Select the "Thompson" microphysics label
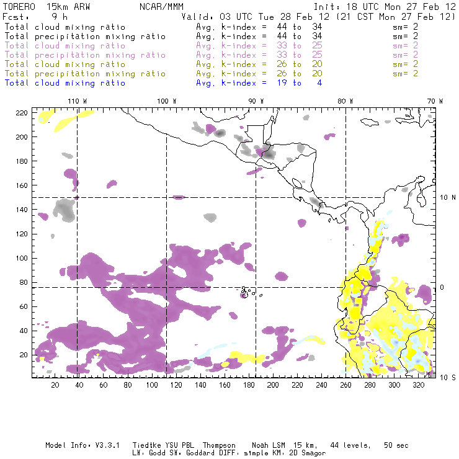 219,445
